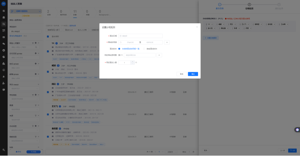The width and height of the screenshot is (300, 156).
Task: Open the 筛选条件 default filter dropdown
Action: click(x=25, y=31)
